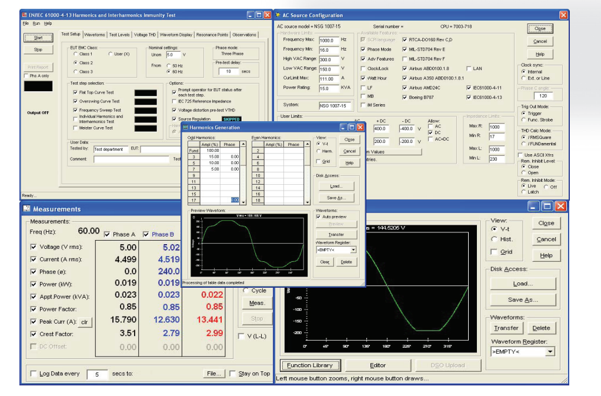The height and width of the screenshot is (396, 601).
Task: Toggle Auto preview checkbox
Action: point(319,217)
